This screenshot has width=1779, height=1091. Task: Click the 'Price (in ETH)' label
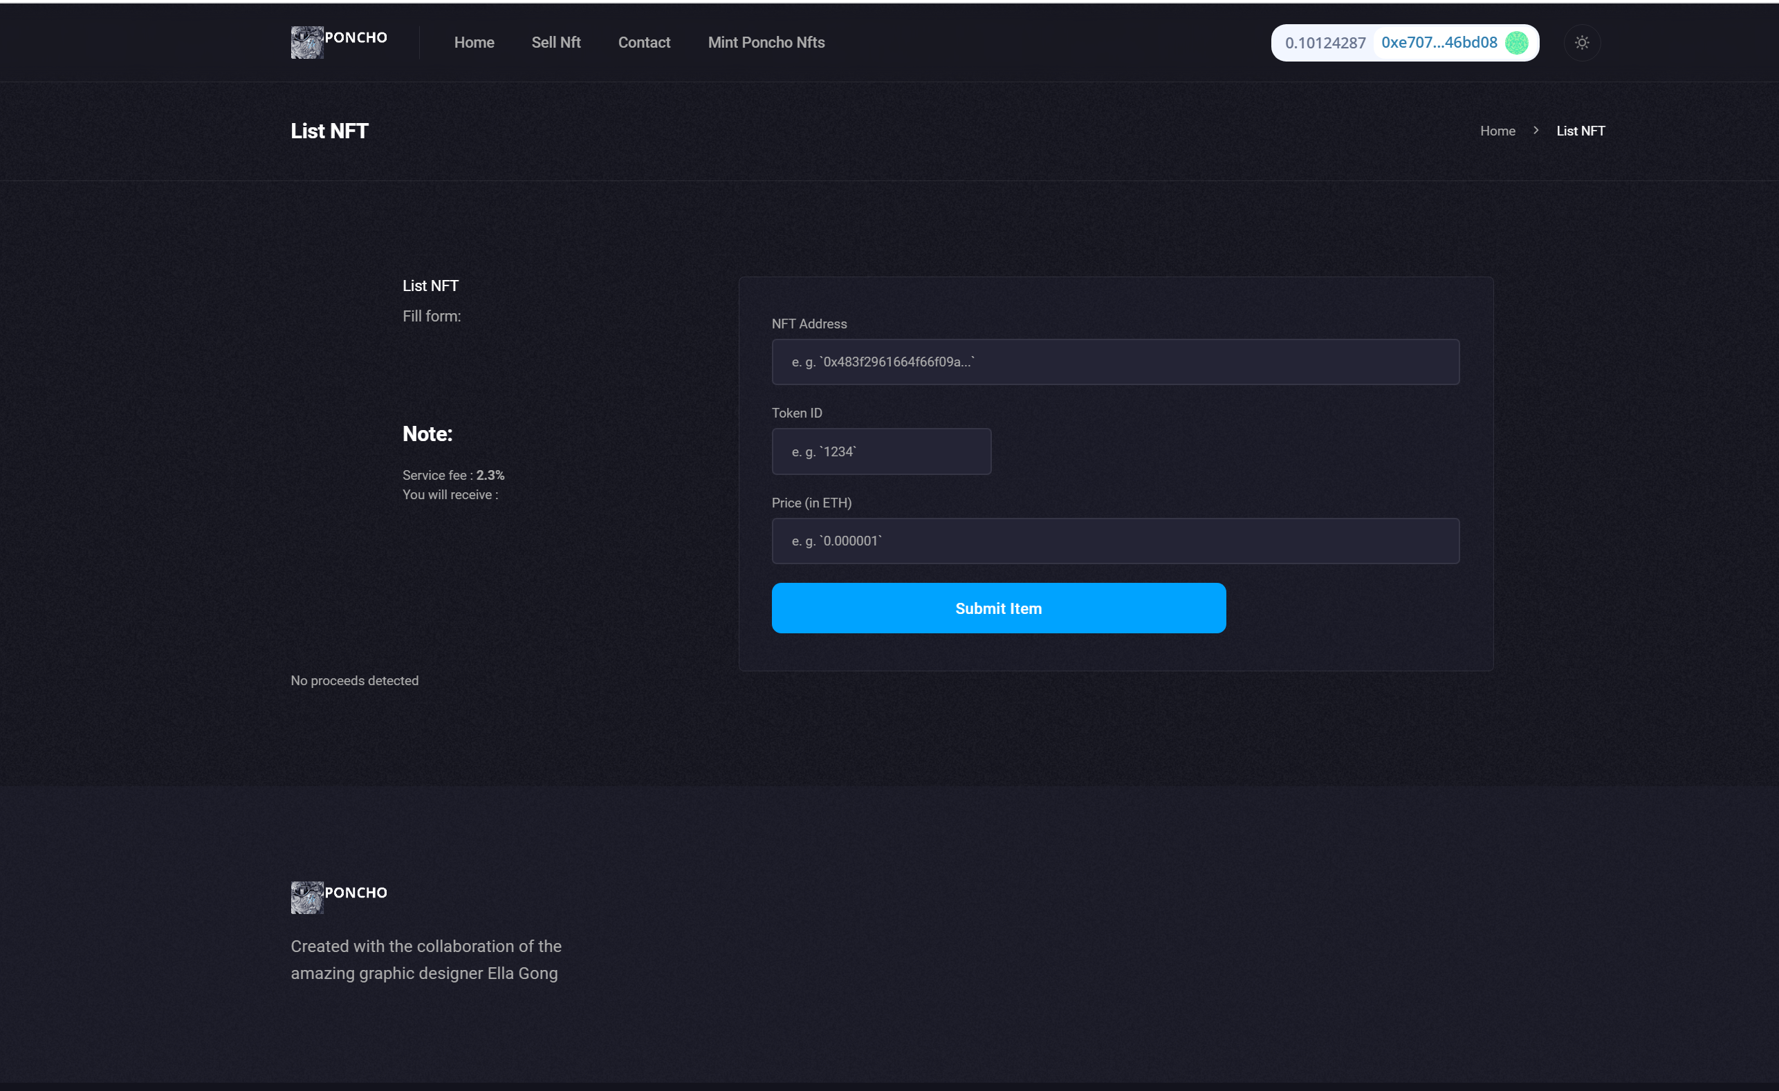pyautogui.click(x=811, y=503)
